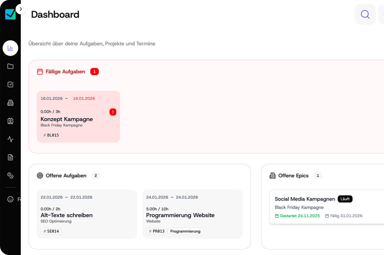Open the epics building icon in sidebar
Viewport: 384px width, 255px height.
pyautogui.click(x=10, y=103)
